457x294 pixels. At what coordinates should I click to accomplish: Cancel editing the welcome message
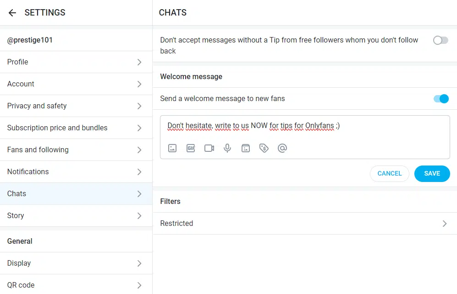click(x=389, y=173)
